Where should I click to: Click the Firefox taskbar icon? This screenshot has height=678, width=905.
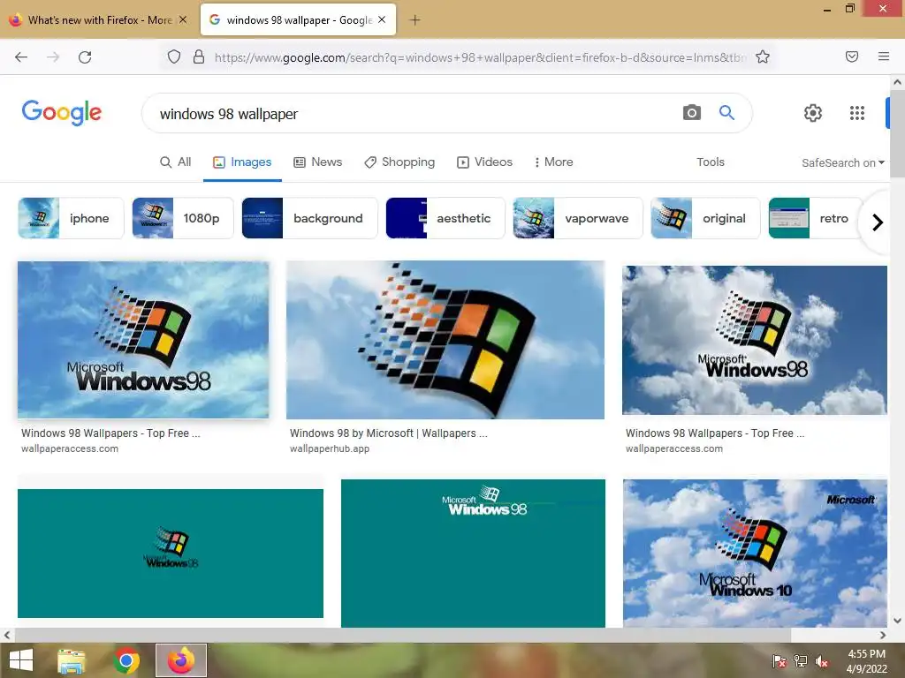[181, 660]
